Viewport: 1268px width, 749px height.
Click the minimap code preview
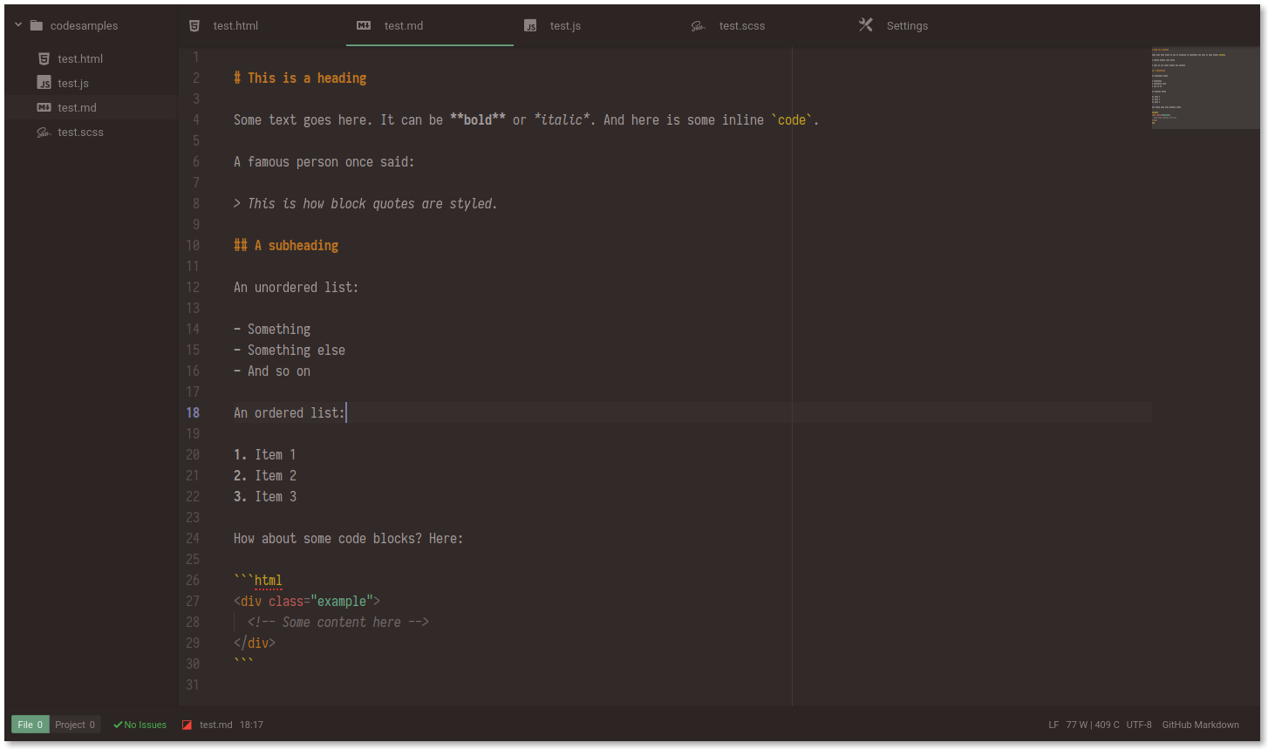click(x=1205, y=88)
